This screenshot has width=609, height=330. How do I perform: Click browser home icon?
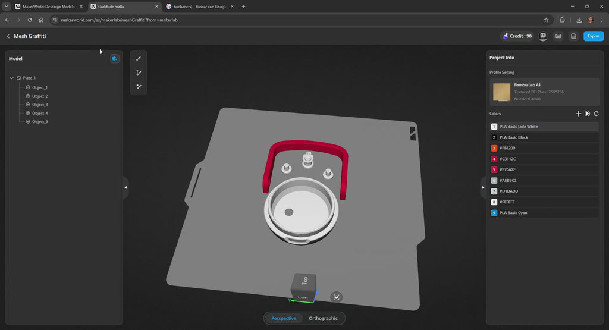coord(41,20)
